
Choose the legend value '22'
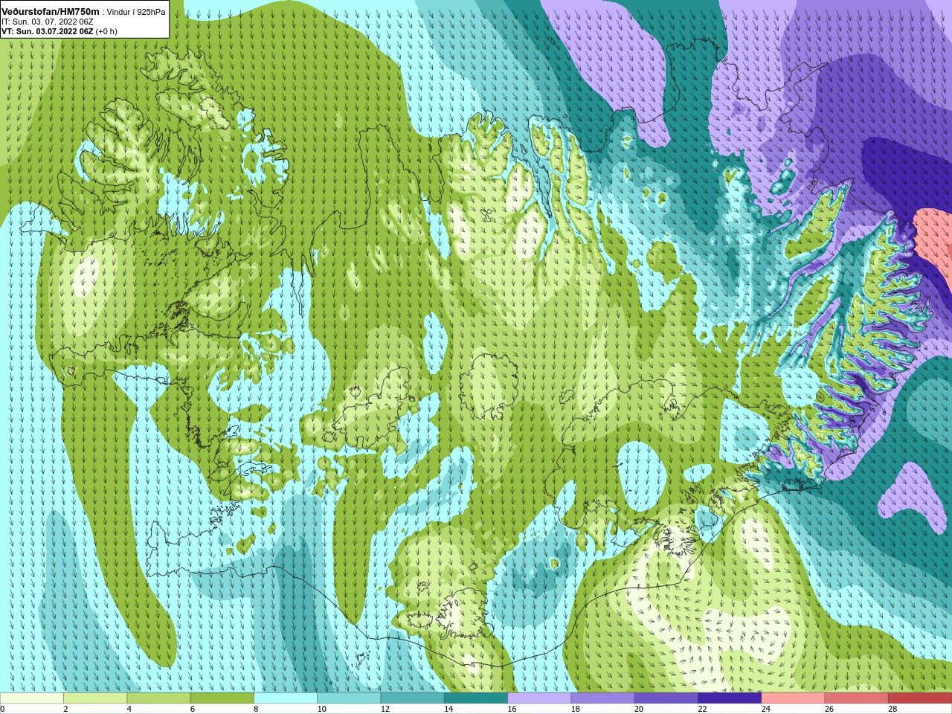(x=702, y=709)
